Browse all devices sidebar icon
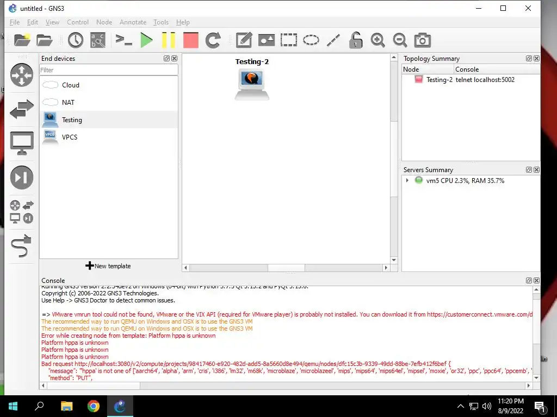 tap(22, 212)
